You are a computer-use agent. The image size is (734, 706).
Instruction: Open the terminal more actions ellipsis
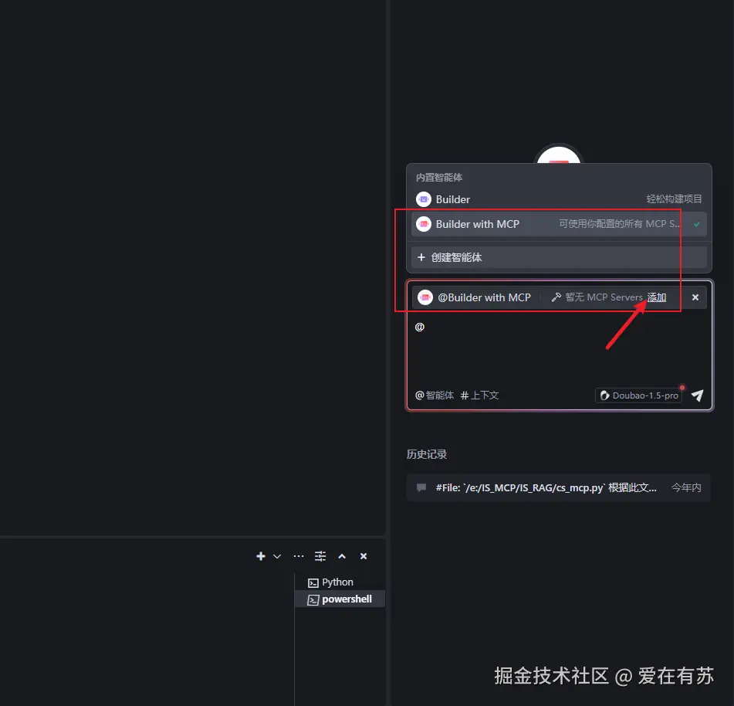coord(298,556)
